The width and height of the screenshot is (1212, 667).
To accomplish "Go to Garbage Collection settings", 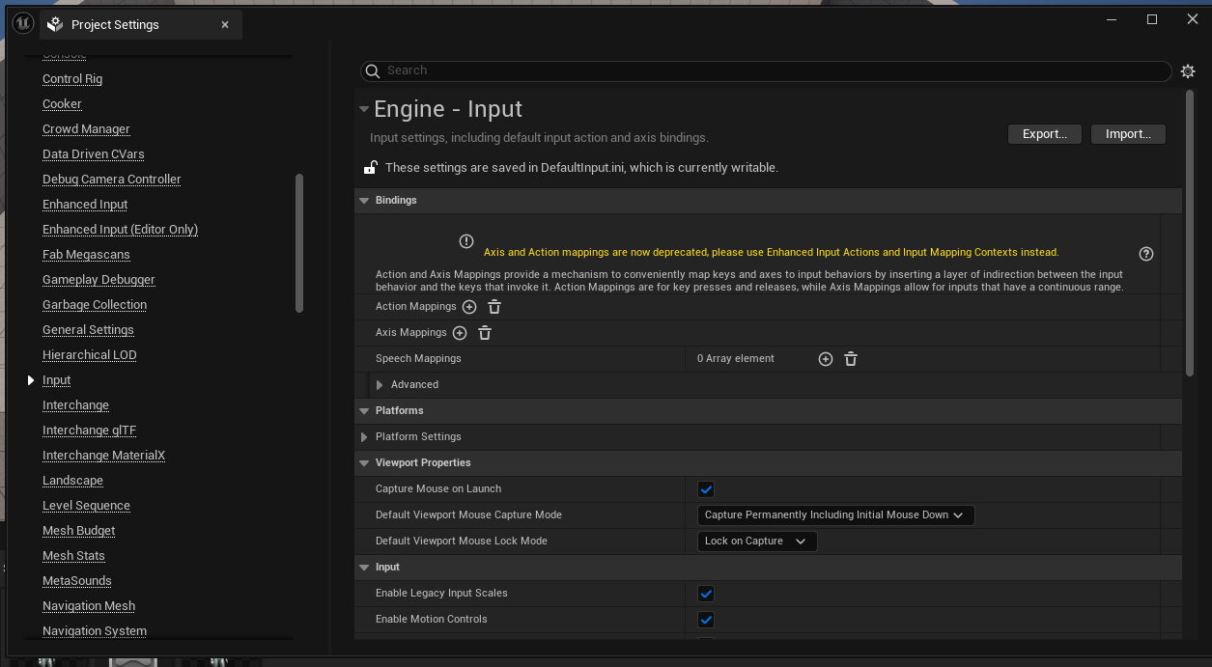I will [x=95, y=305].
